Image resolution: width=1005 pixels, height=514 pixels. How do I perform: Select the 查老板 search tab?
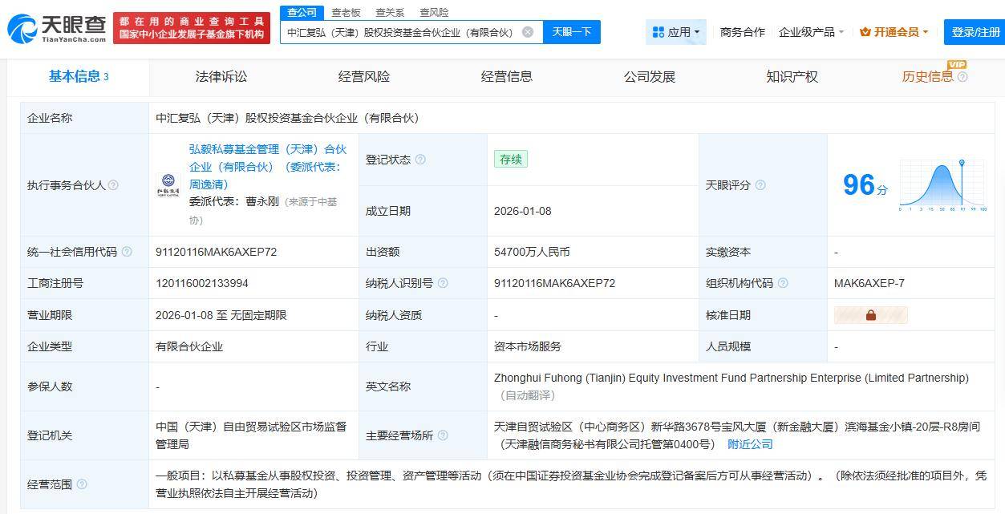click(346, 13)
